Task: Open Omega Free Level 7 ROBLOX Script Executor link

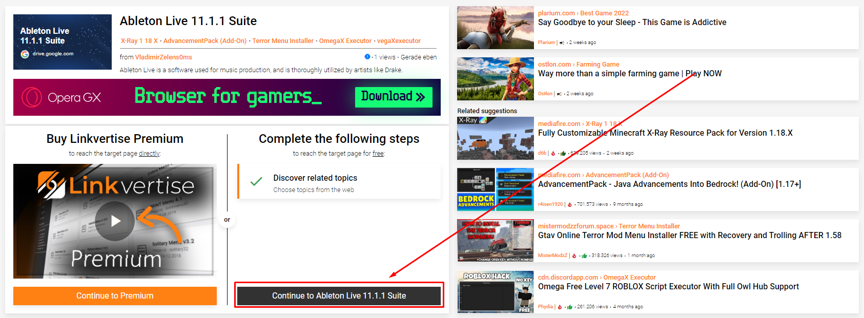Action: click(x=668, y=287)
